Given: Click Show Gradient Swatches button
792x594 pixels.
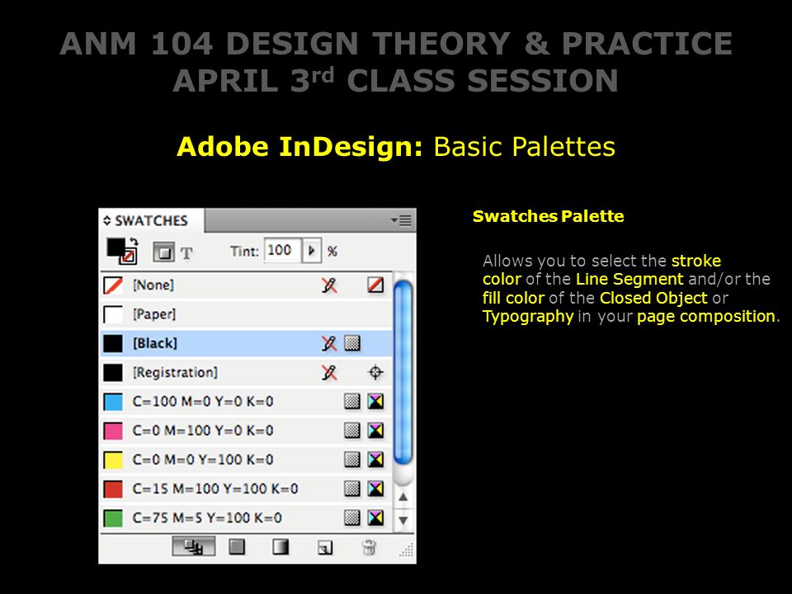Looking at the screenshot, I should pos(280,546).
